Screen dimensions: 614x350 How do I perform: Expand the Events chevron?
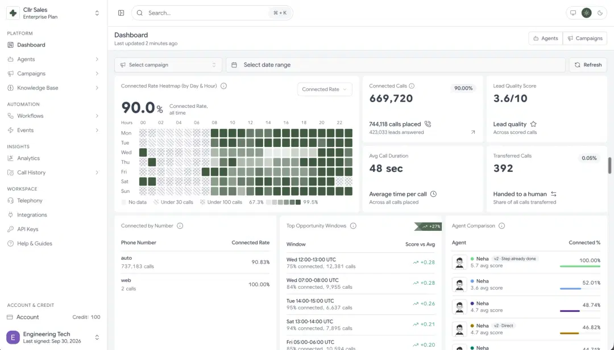click(x=97, y=130)
